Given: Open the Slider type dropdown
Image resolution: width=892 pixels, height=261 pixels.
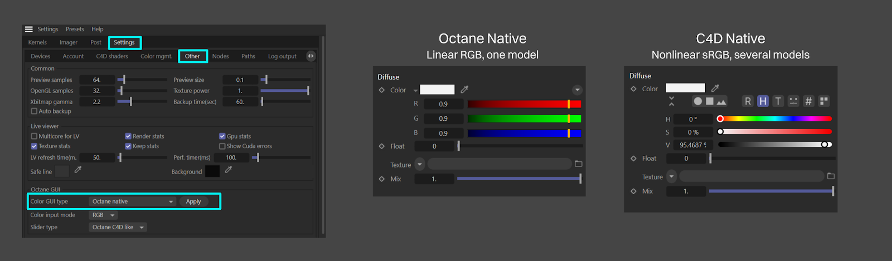Looking at the screenshot, I should (118, 228).
